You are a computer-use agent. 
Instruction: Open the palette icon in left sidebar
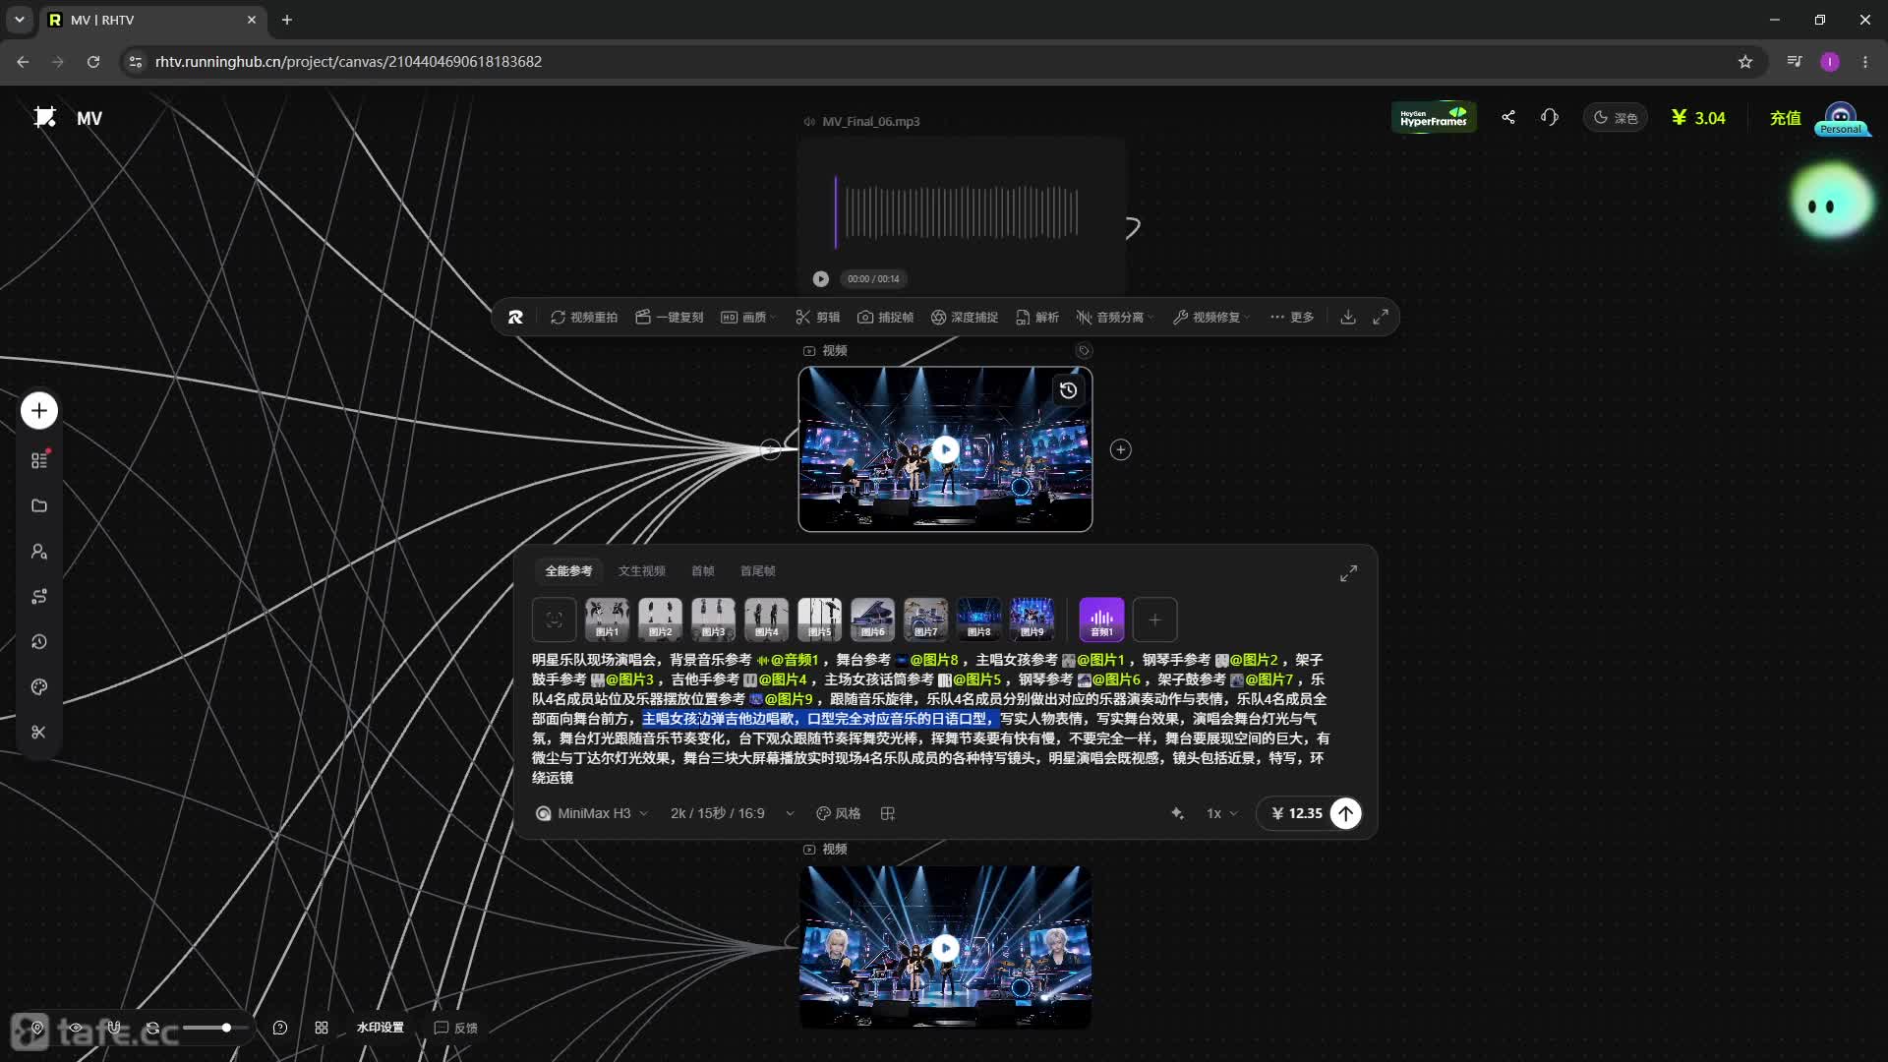point(39,687)
